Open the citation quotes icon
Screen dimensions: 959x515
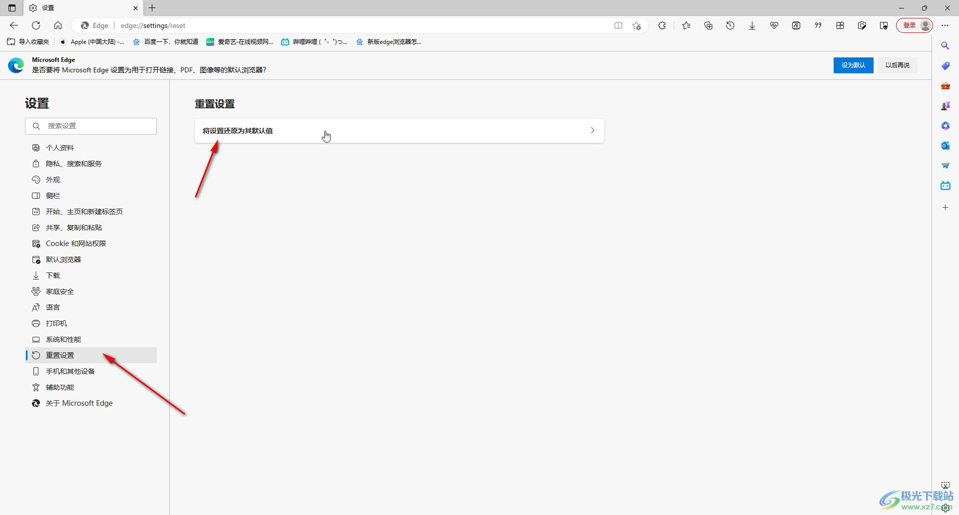tap(818, 25)
